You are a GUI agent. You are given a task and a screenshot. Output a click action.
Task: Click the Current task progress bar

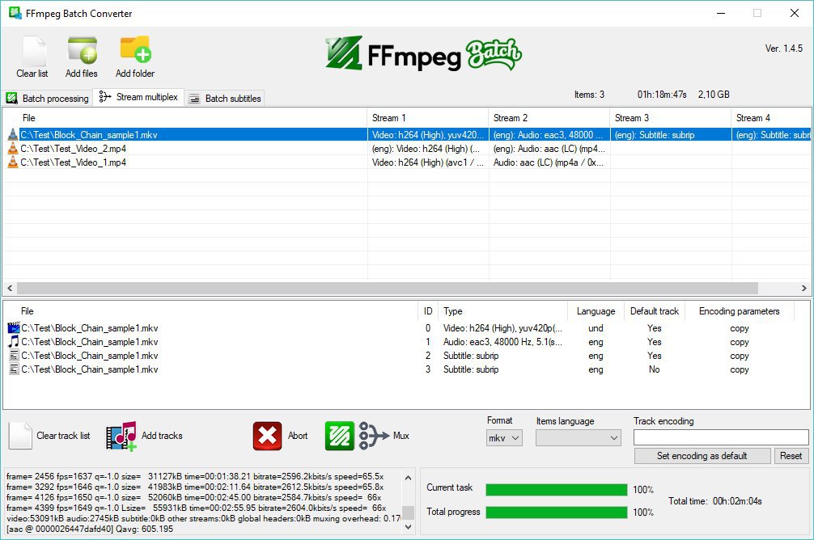pyautogui.click(x=557, y=490)
